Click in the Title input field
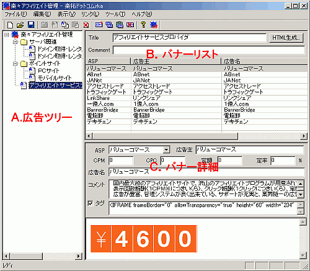310x271 pixels. click(189, 38)
